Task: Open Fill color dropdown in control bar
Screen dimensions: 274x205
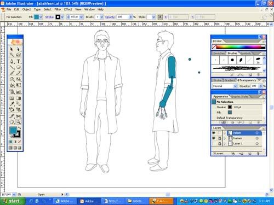Action: (41, 17)
